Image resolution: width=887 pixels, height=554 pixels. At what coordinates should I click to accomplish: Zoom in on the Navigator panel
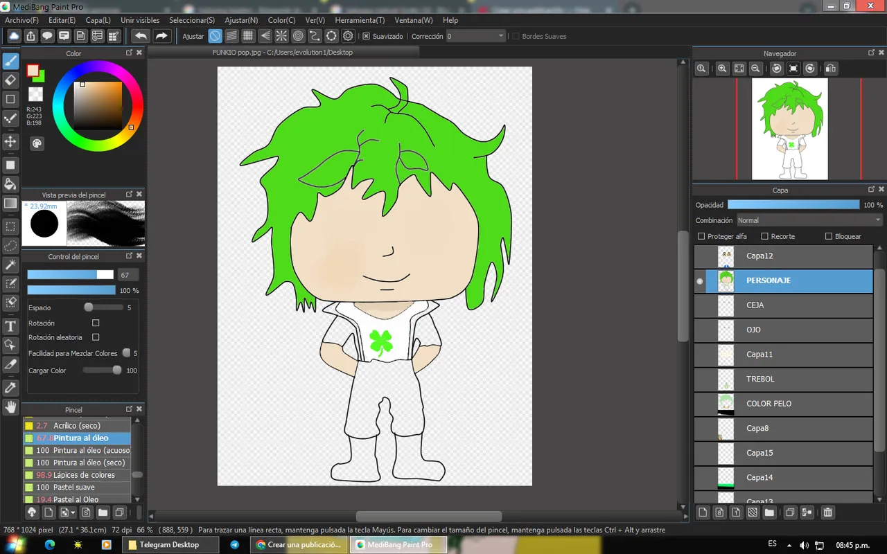(x=722, y=69)
